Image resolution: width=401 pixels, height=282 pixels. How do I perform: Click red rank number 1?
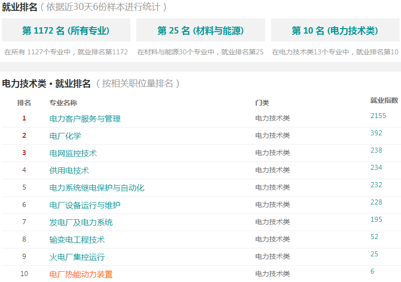click(x=24, y=118)
